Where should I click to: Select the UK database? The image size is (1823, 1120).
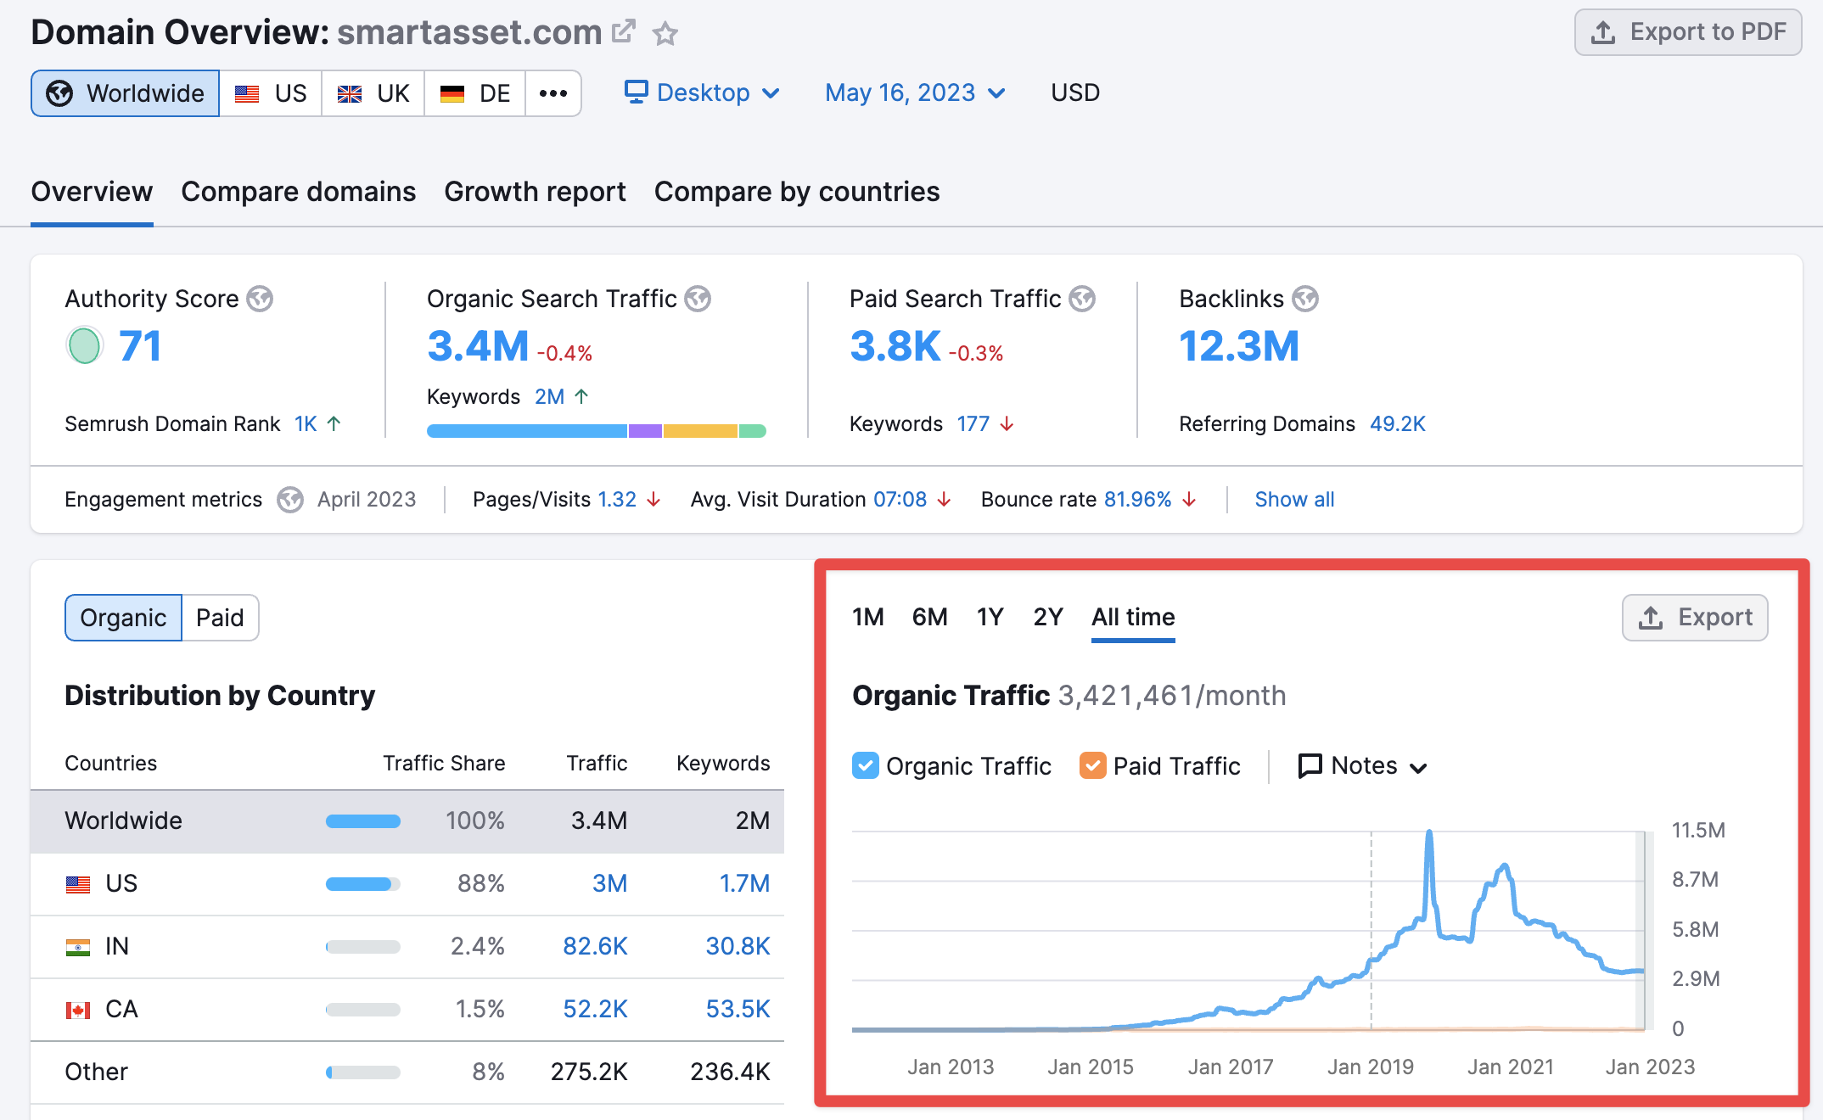tap(373, 93)
